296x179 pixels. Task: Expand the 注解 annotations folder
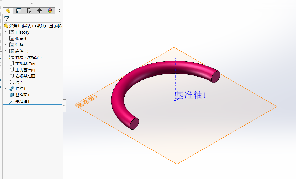tap(6, 45)
